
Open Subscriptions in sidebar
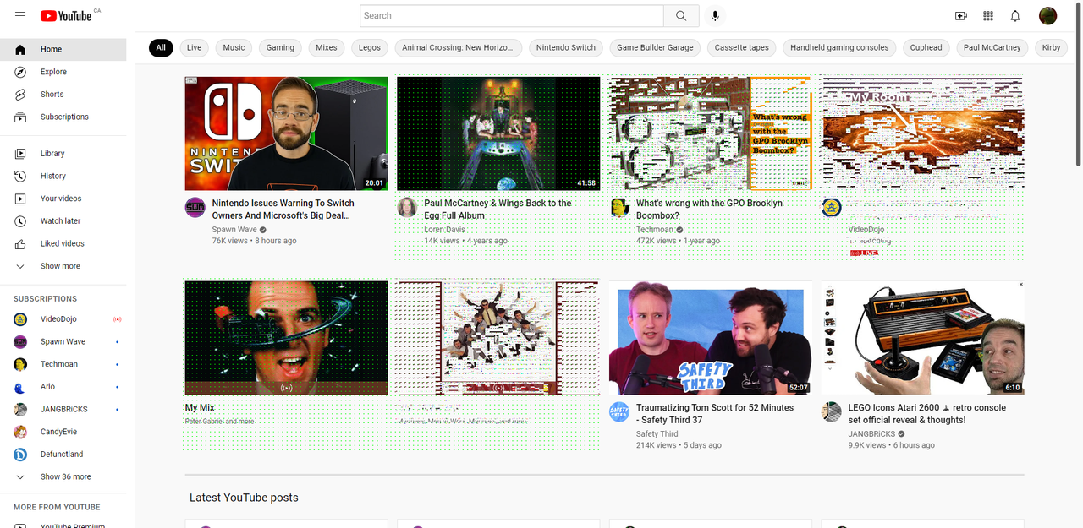[x=63, y=117]
